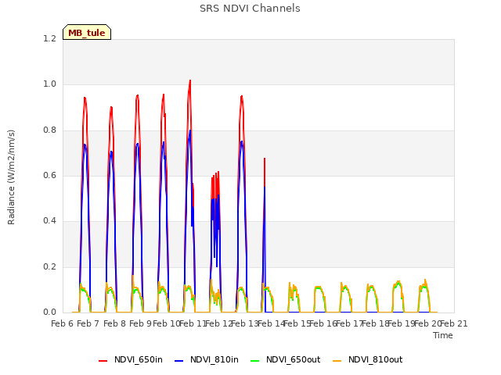Click the MB_tule annotation label
Viewport: 501px width, 375px height.
pos(87,32)
